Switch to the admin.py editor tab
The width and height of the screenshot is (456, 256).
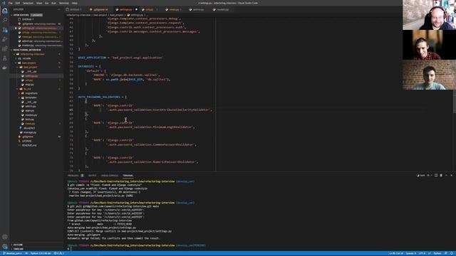(x=198, y=9)
